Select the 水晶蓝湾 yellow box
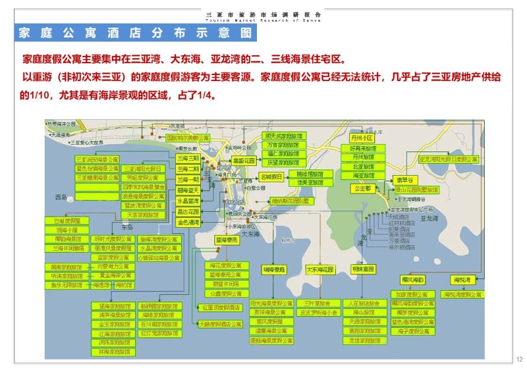The image size is (527, 372). tap(187, 201)
